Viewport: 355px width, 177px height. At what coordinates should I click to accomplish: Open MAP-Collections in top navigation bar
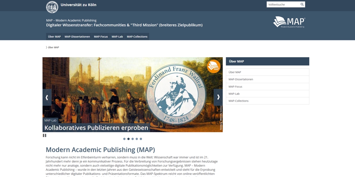pos(137,36)
